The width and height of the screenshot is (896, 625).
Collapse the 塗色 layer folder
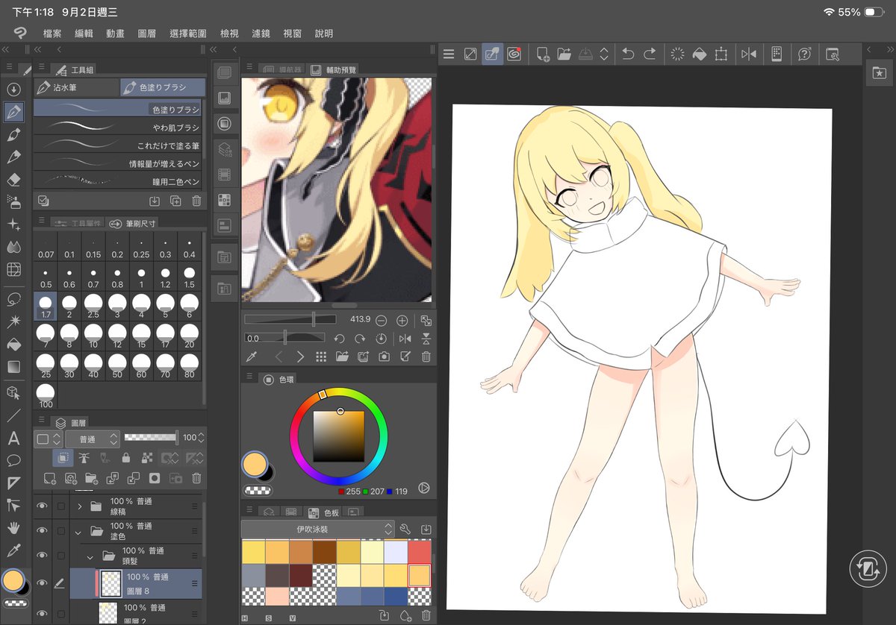(79, 532)
